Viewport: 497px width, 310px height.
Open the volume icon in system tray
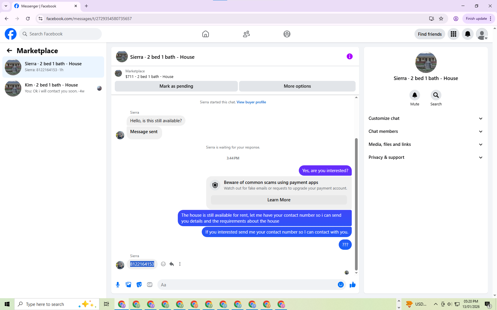click(x=450, y=304)
